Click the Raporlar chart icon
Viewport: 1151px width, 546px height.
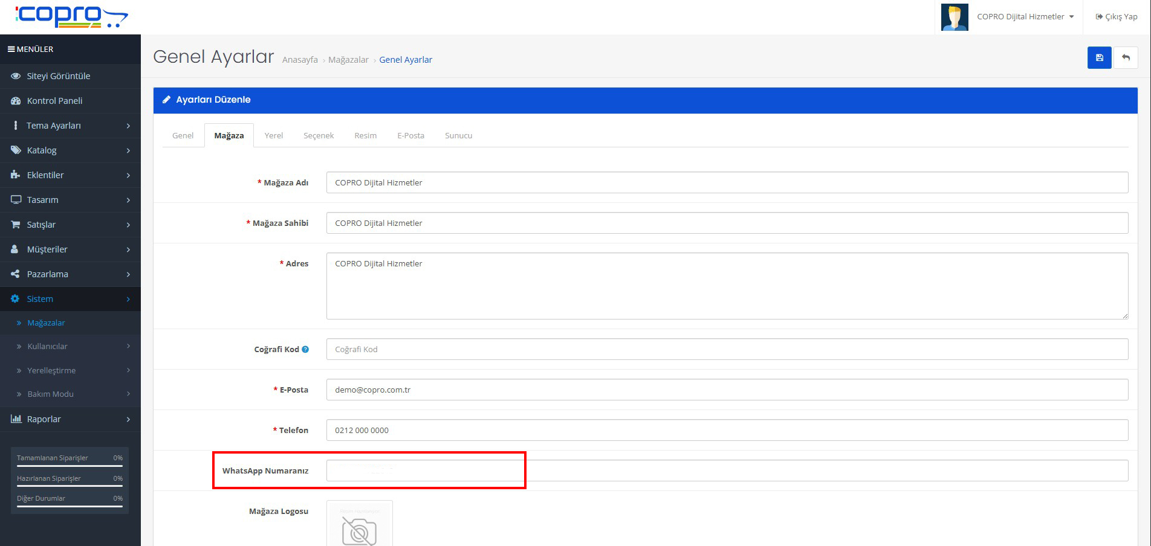tap(16, 419)
